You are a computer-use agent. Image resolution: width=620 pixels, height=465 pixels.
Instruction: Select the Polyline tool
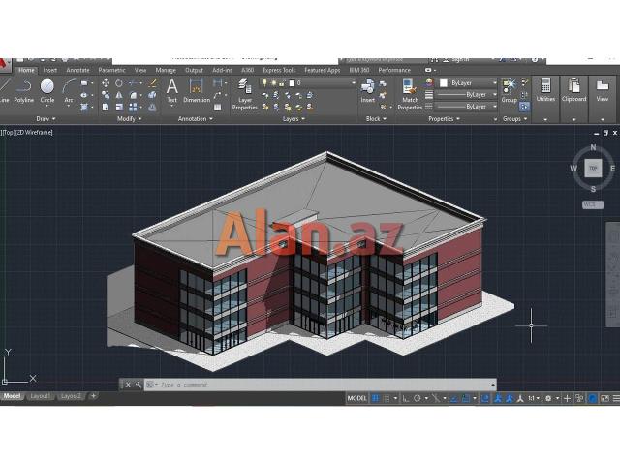(x=23, y=91)
